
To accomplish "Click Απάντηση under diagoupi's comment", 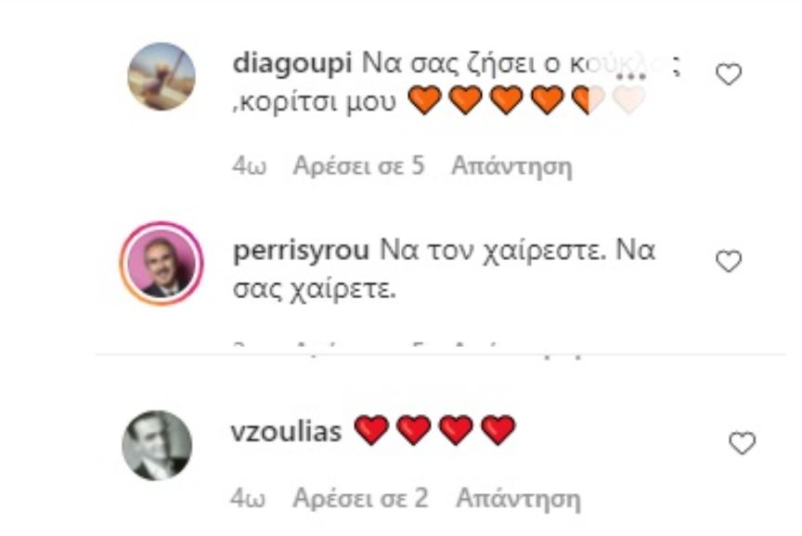I will click(x=511, y=166).
